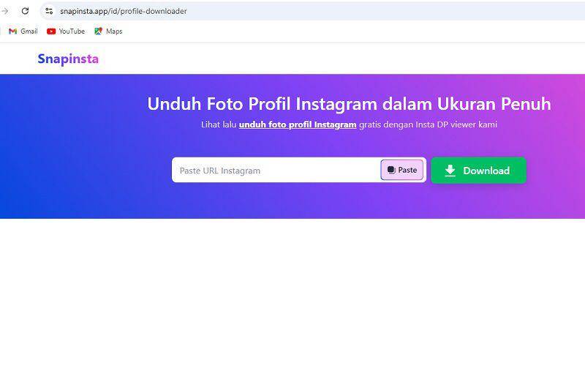Open site information icon in address bar
This screenshot has width=585, height=366.
49,11
